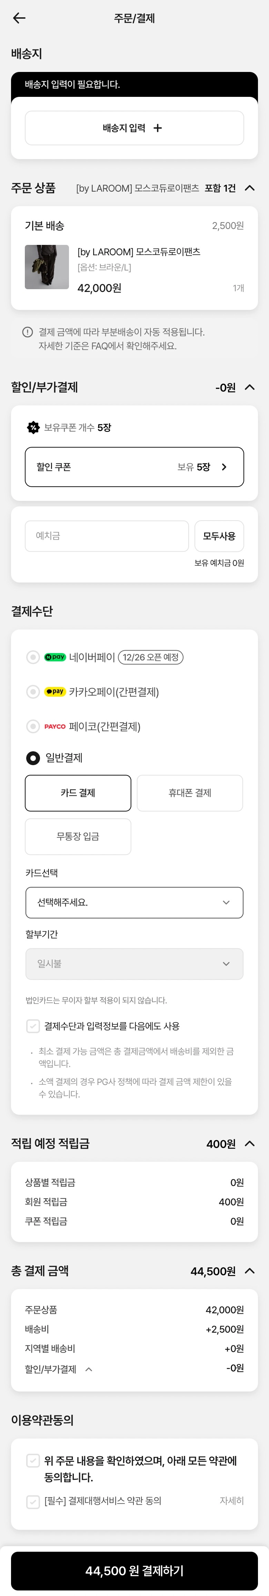Screen dimensions: 269x1596
Task: Click the 예치금 input field
Action: coord(106,536)
